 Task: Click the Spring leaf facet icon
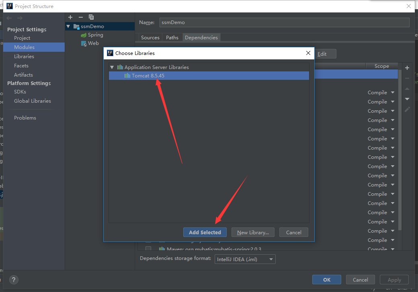pos(84,35)
